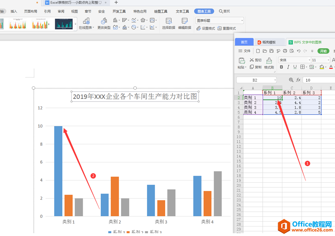Click the print preview icon in spreadsheet
This screenshot has width=335, height=236.
click(x=292, y=51)
